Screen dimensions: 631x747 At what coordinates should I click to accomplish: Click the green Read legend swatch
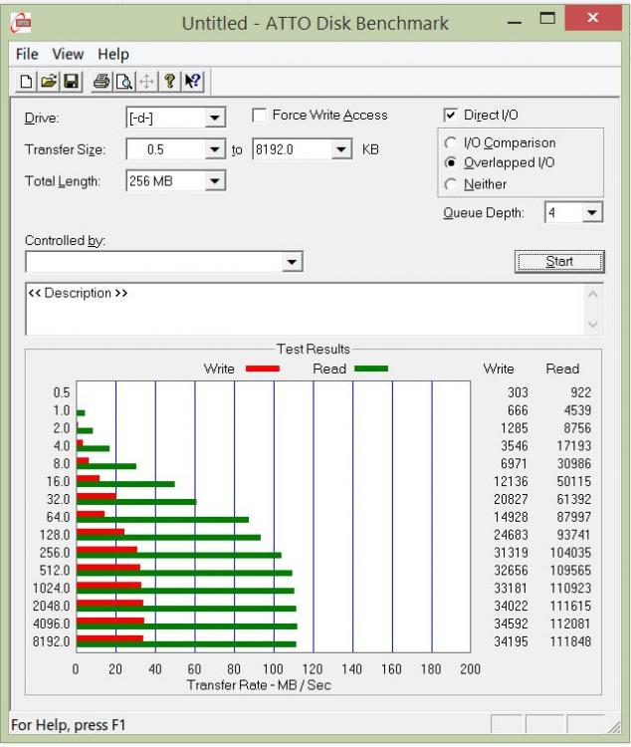tap(371, 369)
